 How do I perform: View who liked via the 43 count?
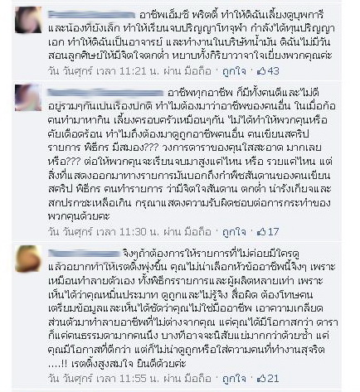coord(273,71)
